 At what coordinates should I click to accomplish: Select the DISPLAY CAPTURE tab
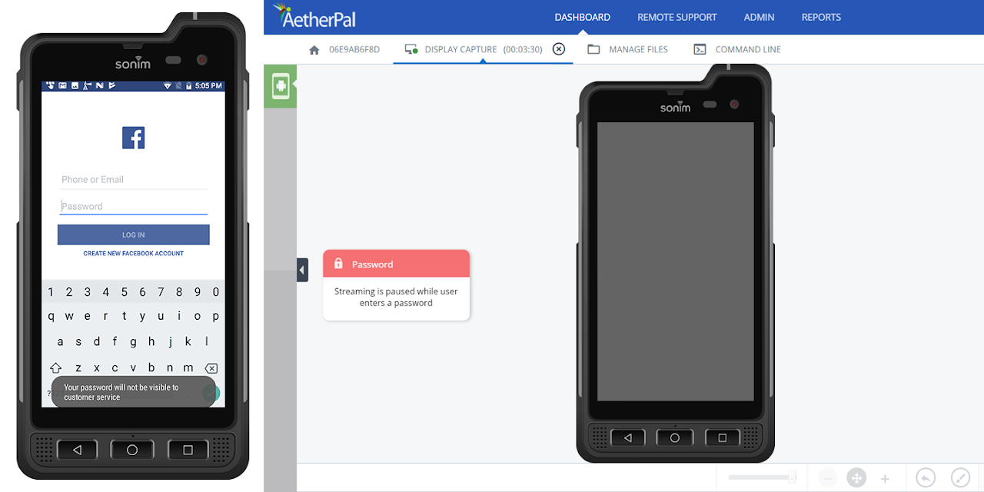click(483, 49)
